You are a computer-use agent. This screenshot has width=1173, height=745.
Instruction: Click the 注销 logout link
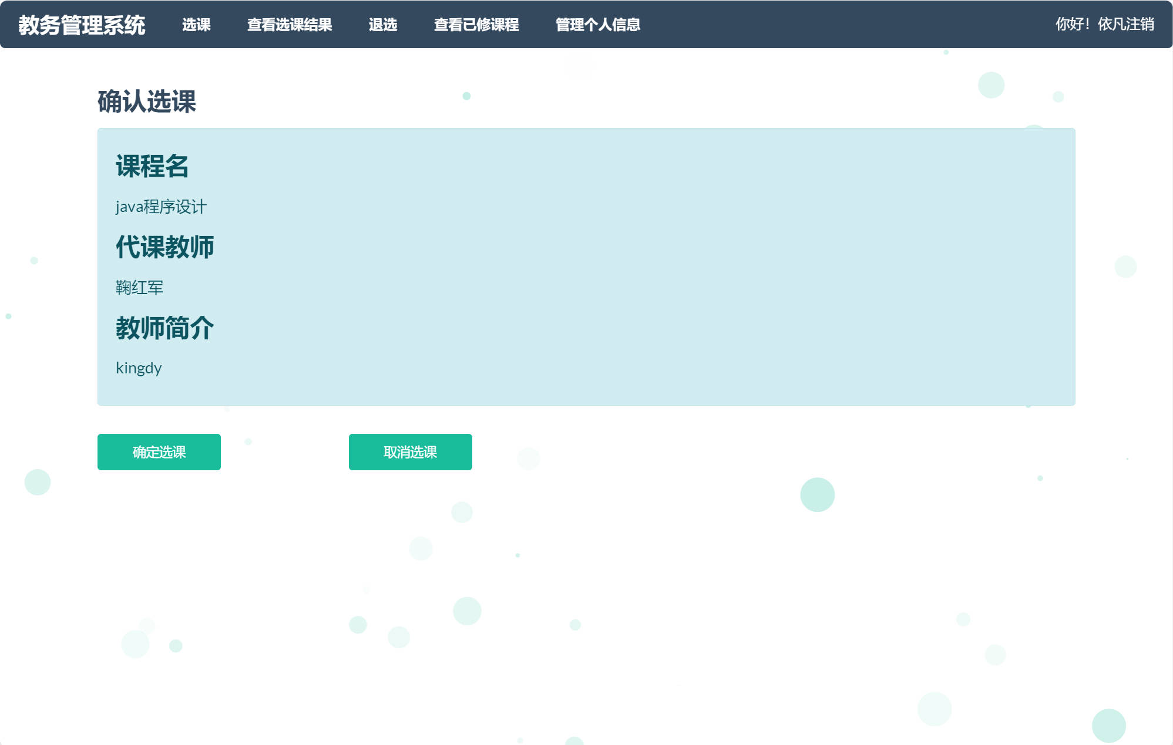(1140, 24)
